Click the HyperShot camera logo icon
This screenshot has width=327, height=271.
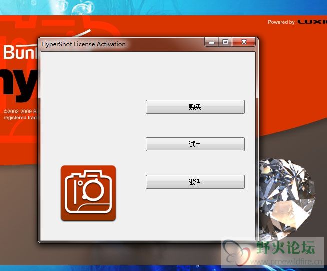[x=88, y=193]
